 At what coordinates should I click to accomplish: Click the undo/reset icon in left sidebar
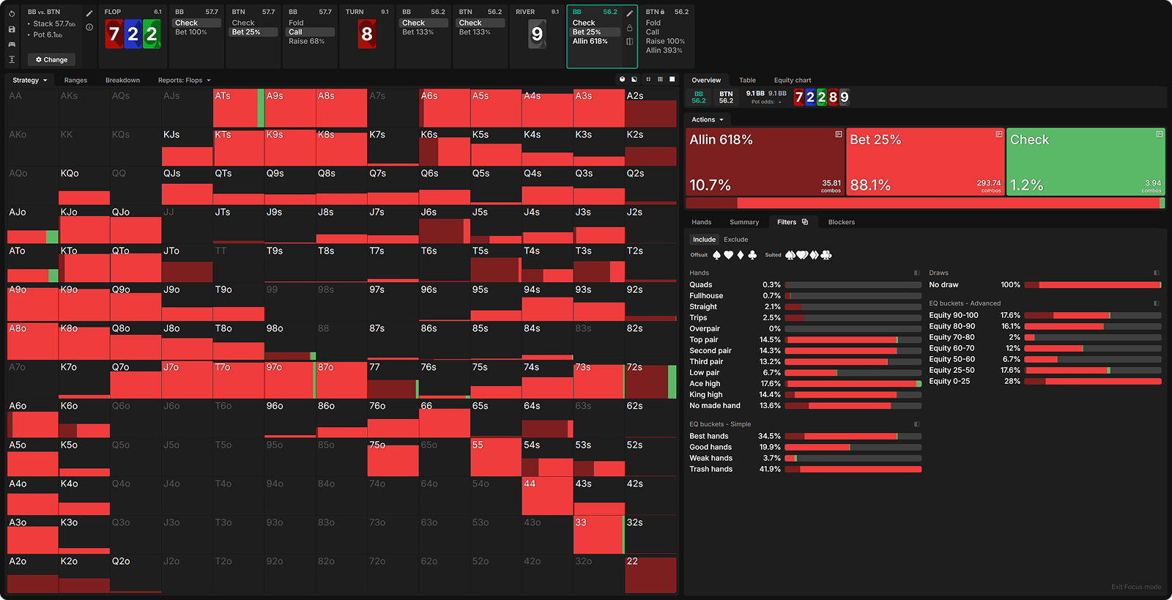(x=12, y=14)
